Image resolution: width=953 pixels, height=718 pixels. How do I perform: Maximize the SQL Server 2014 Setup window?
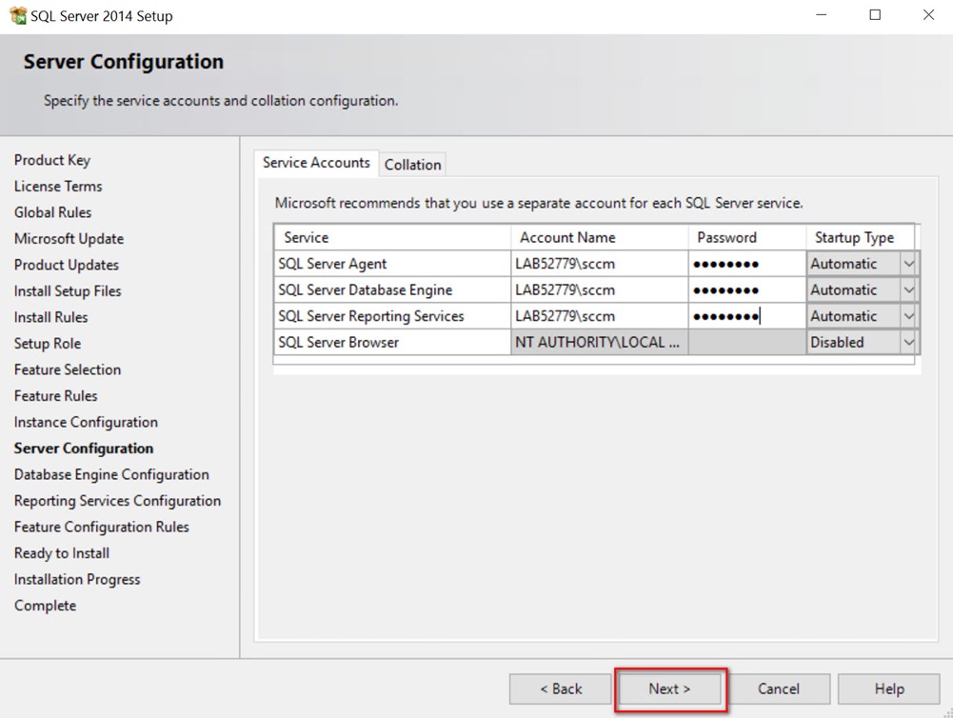tap(875, 14)
